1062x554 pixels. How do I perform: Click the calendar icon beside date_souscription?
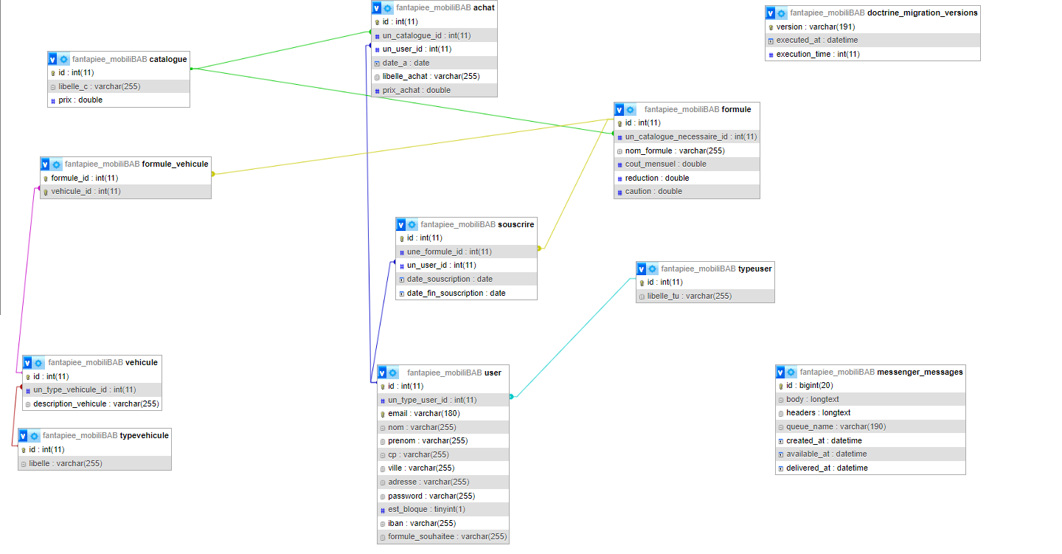coord(401,280)
